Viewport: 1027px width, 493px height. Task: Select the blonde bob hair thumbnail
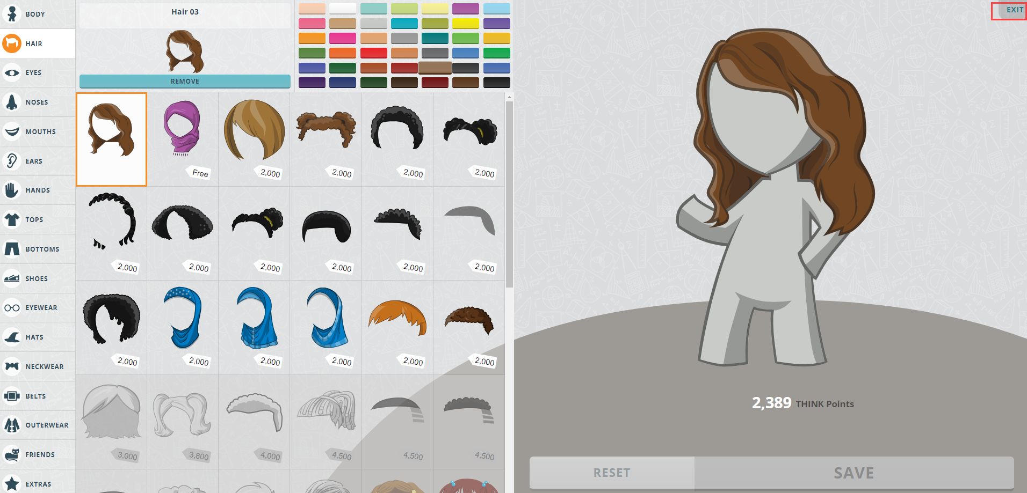pos(254,139)
